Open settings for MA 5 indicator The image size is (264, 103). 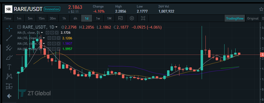tap(52, 33)
